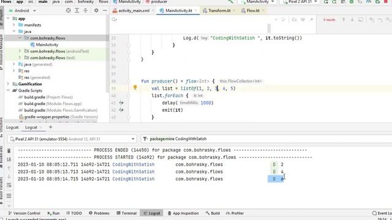The height and width of the screenshot is (220, 392).
Task: Expand com.bohrasky.flows (test) package
Action: [x=20, y=57]
